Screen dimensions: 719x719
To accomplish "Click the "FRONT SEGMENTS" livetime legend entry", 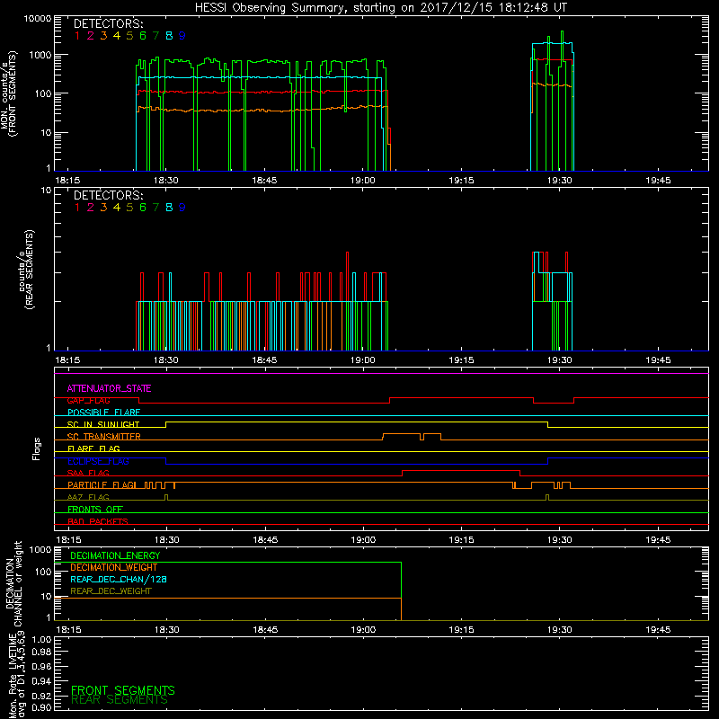I will 123,690.
